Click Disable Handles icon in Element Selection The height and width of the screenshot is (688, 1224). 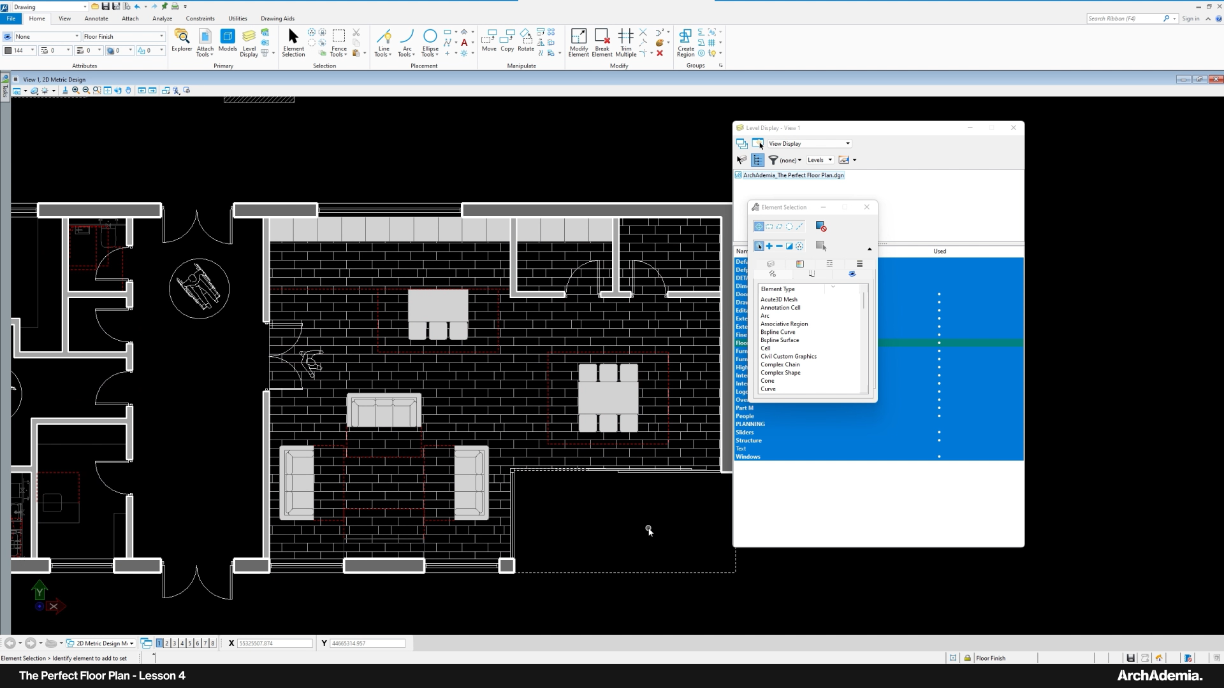pyautogui.click(x=821, y=227)
